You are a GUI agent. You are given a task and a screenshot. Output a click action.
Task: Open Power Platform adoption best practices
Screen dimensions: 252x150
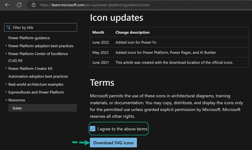(x=41, y=46)
